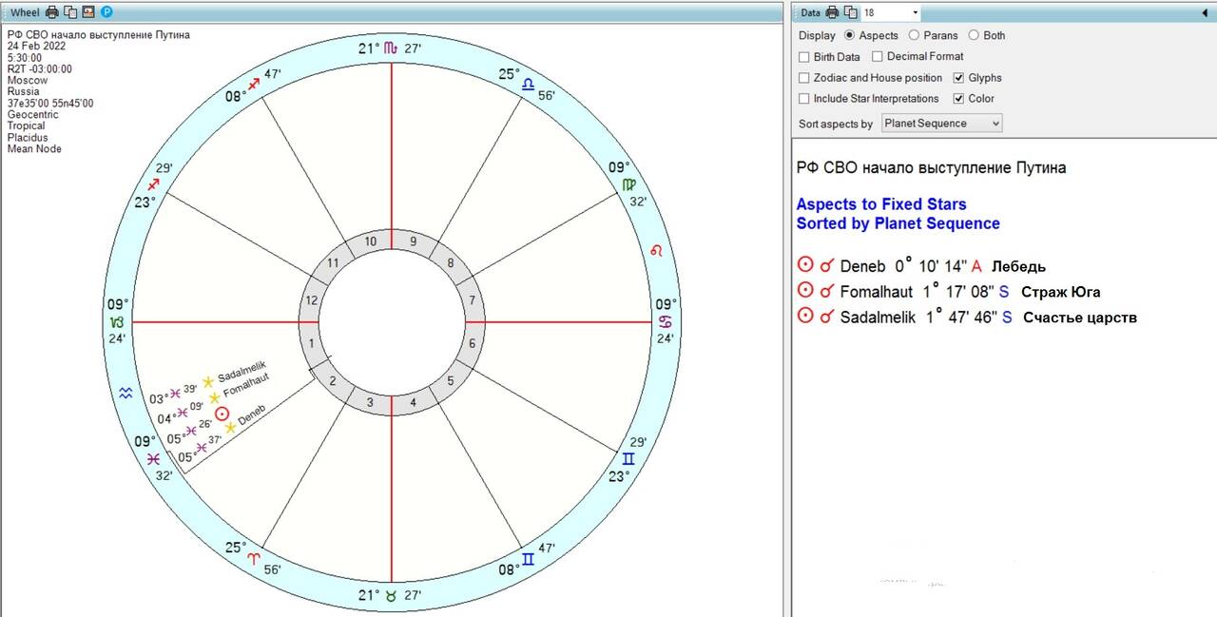
Task: Select the Both display option
Action: coord(973,35)
